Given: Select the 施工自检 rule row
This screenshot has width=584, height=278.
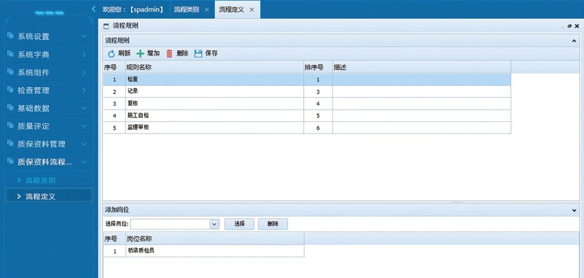Looking at the screenshot, I should (307, 115).
